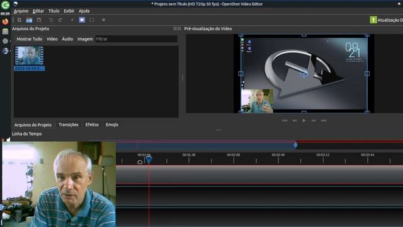403x227 pixels.
Task: Click the 00:01:36 mark on ruler
Action: (189, 155)
